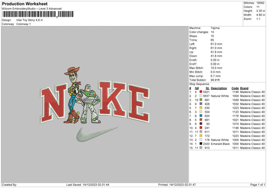Screen dimensions: 267x188
Task: Click the stitch count 2320 in stop 14
Action: [x=206, y=144]
